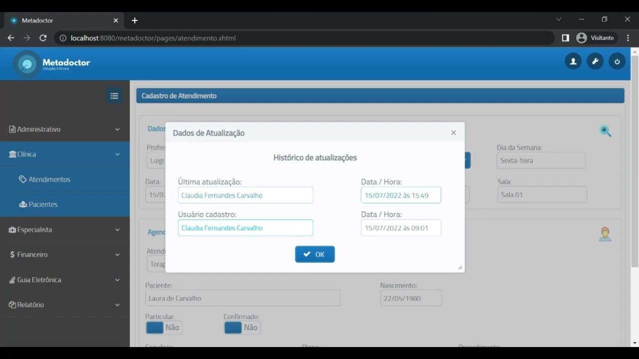Click the Sala 01 field

pos(542,194)
